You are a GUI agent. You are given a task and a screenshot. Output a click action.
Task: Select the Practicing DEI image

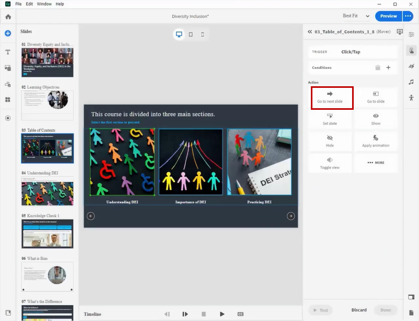[259, 162]
